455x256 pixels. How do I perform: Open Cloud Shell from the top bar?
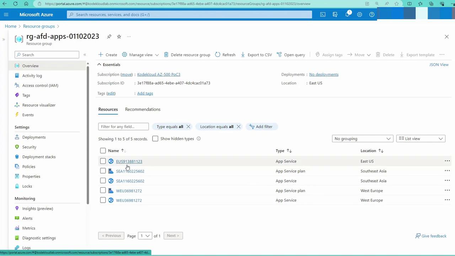tap(323, 15)
